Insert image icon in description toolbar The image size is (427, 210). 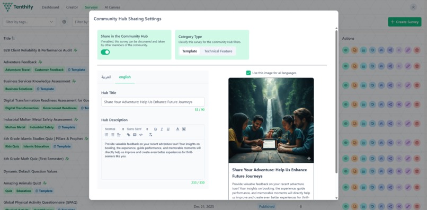tap(135, 135)
